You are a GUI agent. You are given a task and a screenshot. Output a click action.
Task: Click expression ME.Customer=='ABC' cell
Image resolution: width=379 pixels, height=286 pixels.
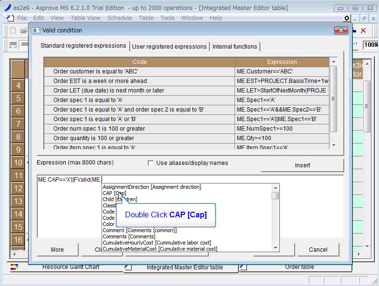tap(282, 71)
